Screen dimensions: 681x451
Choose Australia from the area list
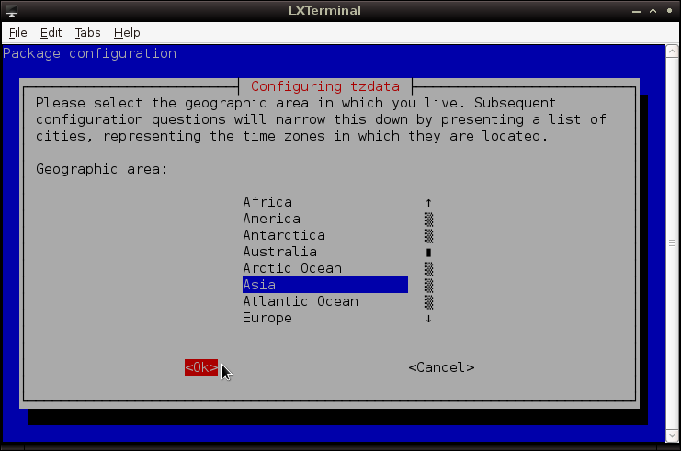279,252
